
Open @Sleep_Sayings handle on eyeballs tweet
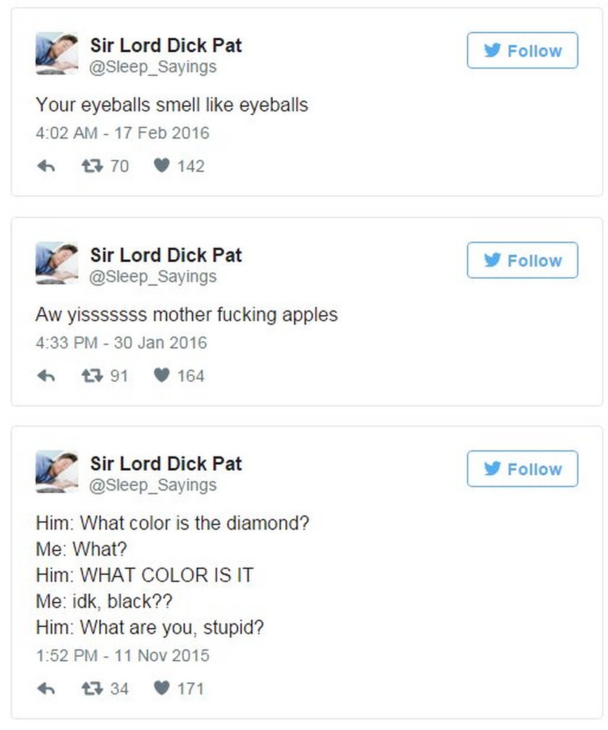[x=153, y=67]
